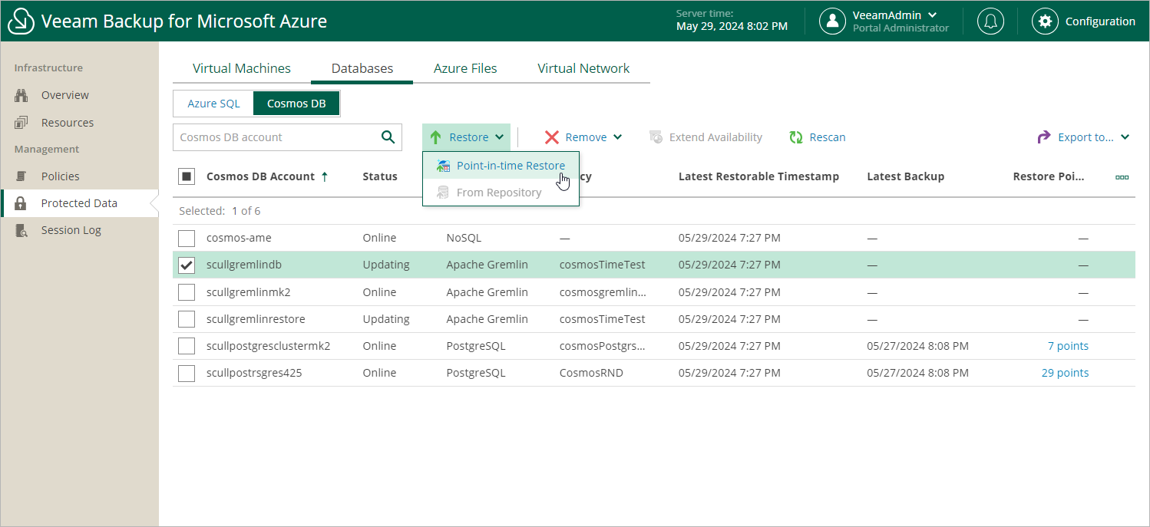Collapse the Restore dropdown arrow
Image resolution: width=1150 pixels, height=527 pixels.
499,137
